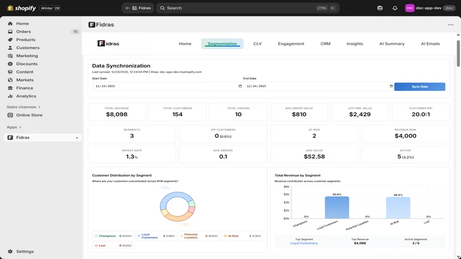Viewport: 461px width, 259px height.
Task: Click the Fidras app icon in sidebar
Action: (x=10, y=138)
